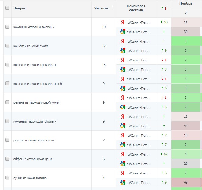Click Google icon for сумки из кожи питона

[123, 182]
